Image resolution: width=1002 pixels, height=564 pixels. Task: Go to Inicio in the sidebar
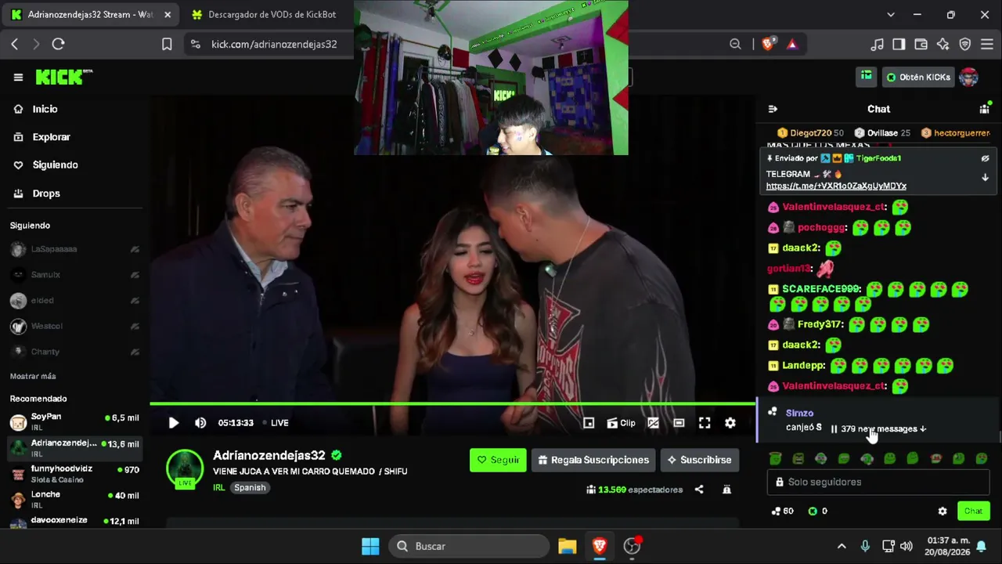pos(45,109)
